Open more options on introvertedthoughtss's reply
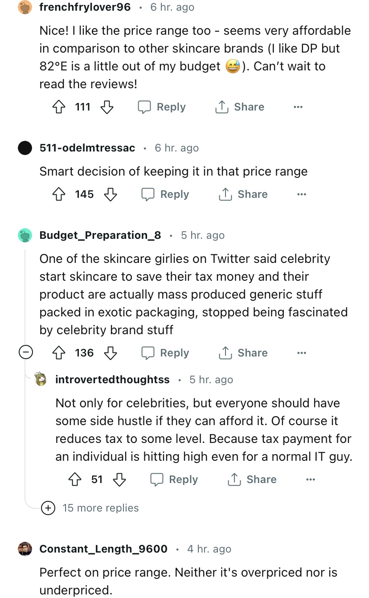The image size is (369, 598). point(310,479)
